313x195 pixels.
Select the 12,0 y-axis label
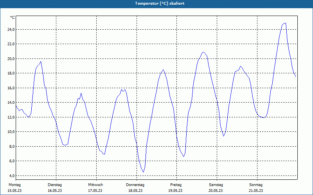point(11,117)
